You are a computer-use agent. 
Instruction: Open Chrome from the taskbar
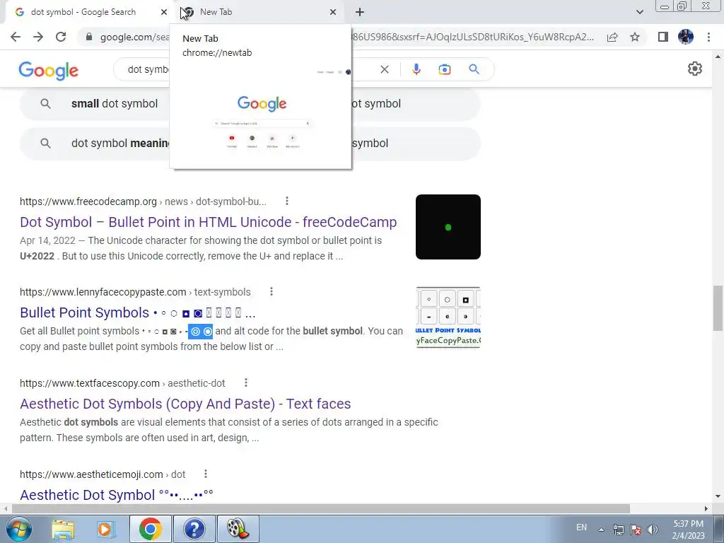click(150, 529)
